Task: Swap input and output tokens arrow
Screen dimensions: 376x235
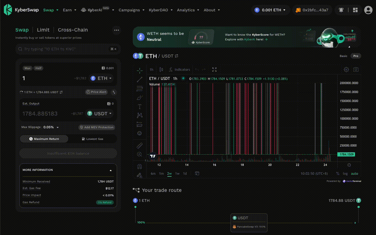Action: (113, 92)
